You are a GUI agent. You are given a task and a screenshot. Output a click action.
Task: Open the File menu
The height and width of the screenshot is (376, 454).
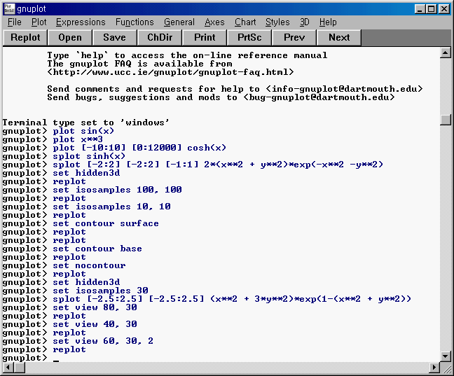[15, 22]
